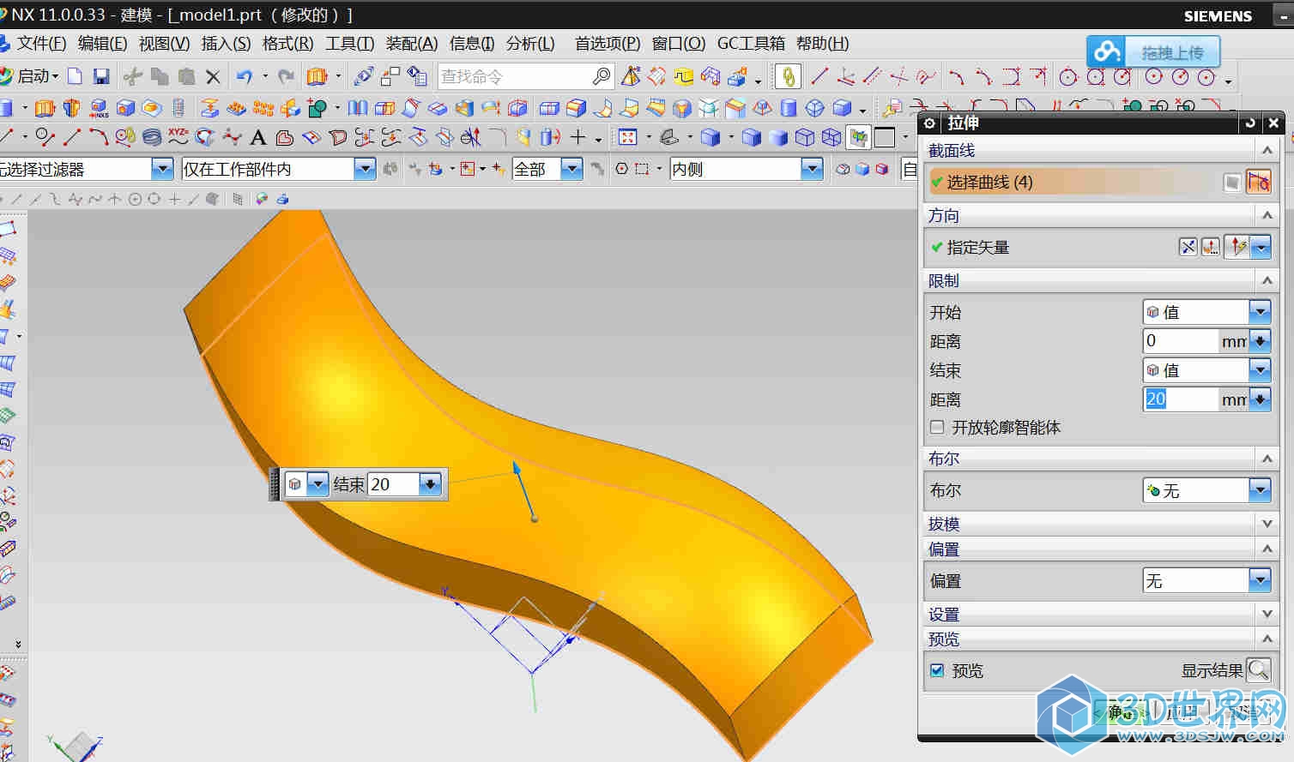Click the arc through points tool icon

(x=99, y=137)
